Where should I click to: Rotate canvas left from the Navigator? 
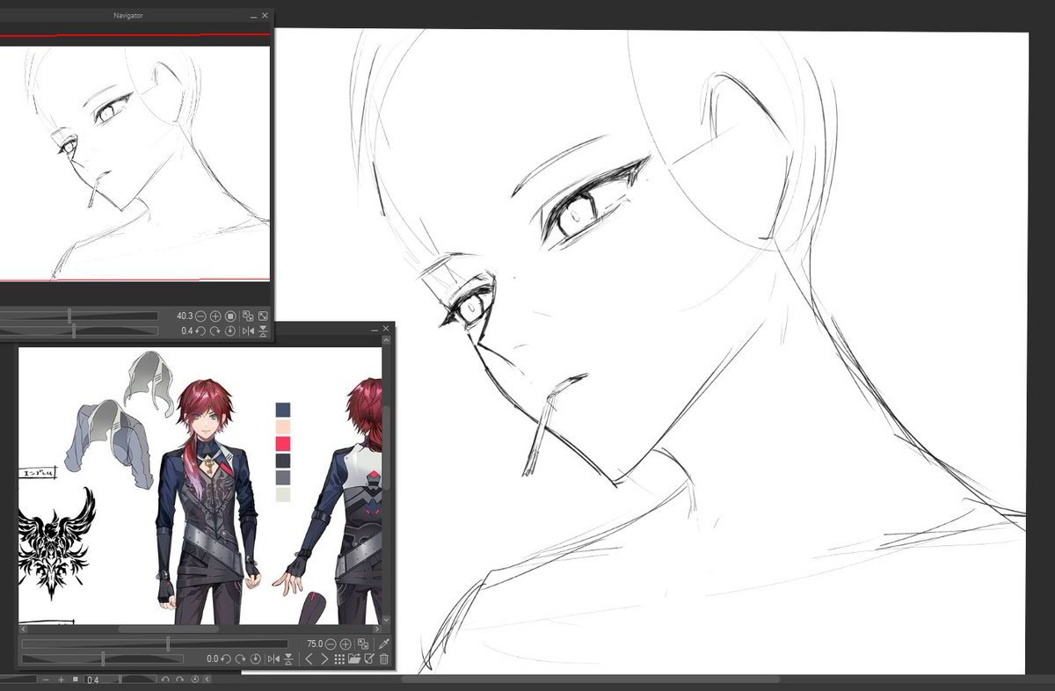point(200,331)
